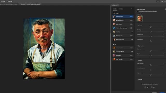This screenshot has height=93, width=166.
Task: Open the search icon in top bar
Action: 162,2
